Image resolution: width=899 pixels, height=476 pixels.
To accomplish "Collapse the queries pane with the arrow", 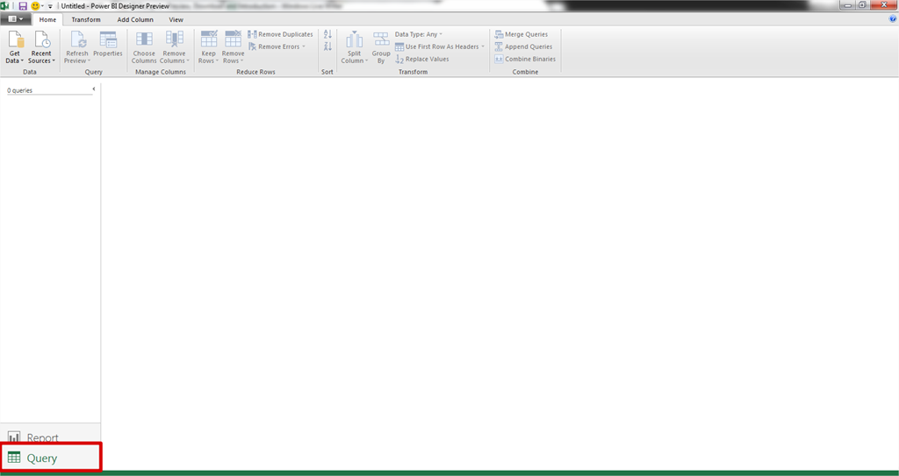I will (x=94, y=89).
